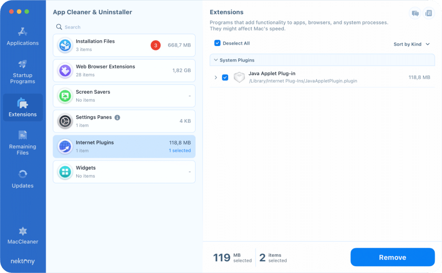This screenshot has width=442, height=273.
Task: Toggle the Deselect All checkbox
Action: coord(217,43)
